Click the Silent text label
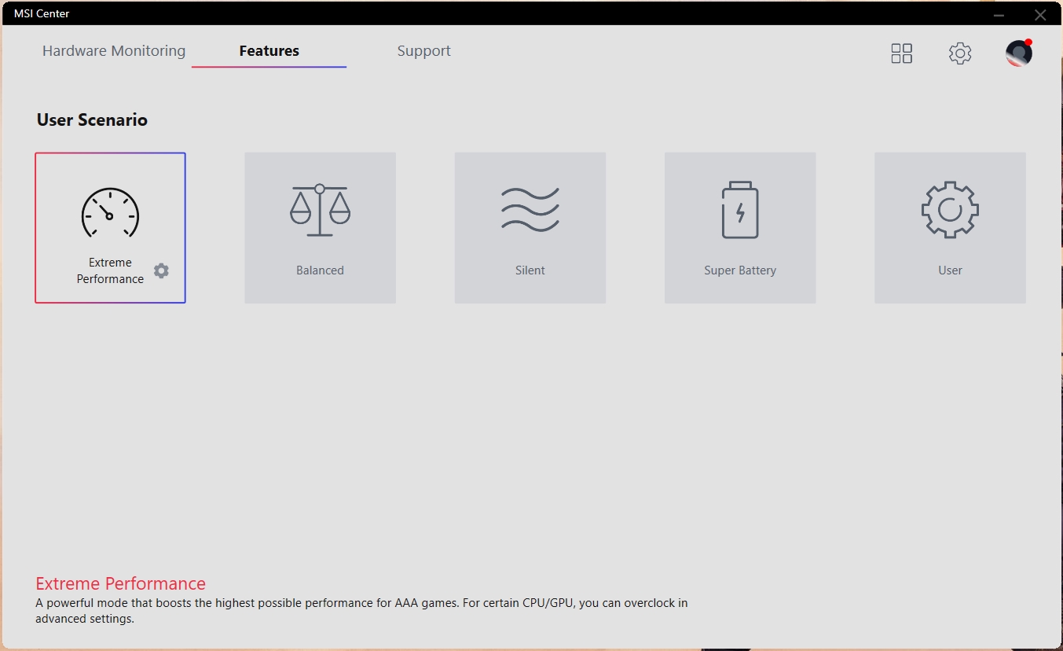Screen dimensions: 1063x651 click(x=530, y=270)
